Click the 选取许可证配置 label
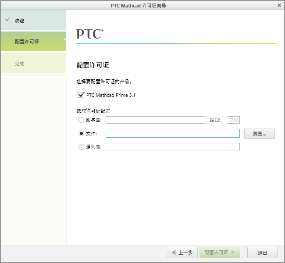Viewport: 285px width, 263px height. pos(93,111)
